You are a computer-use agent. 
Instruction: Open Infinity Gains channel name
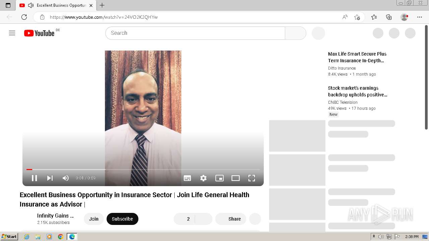pos(55,216)
